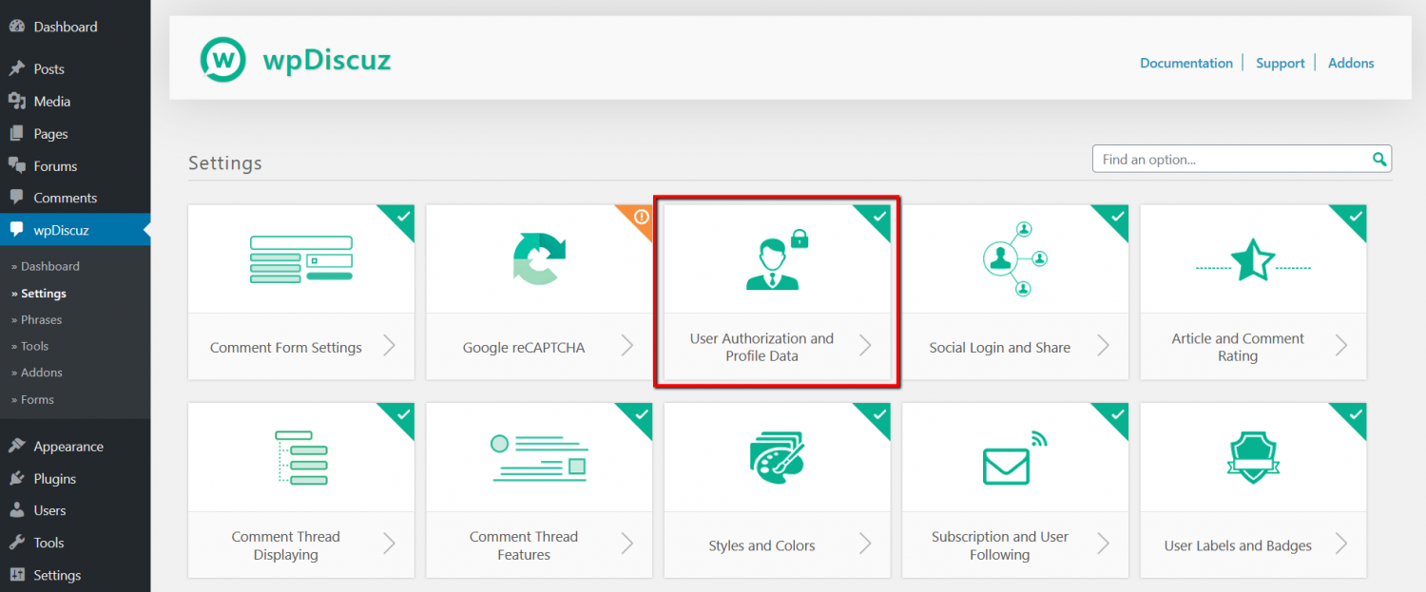Click the Subscription envelope icon

[1014, 456]
